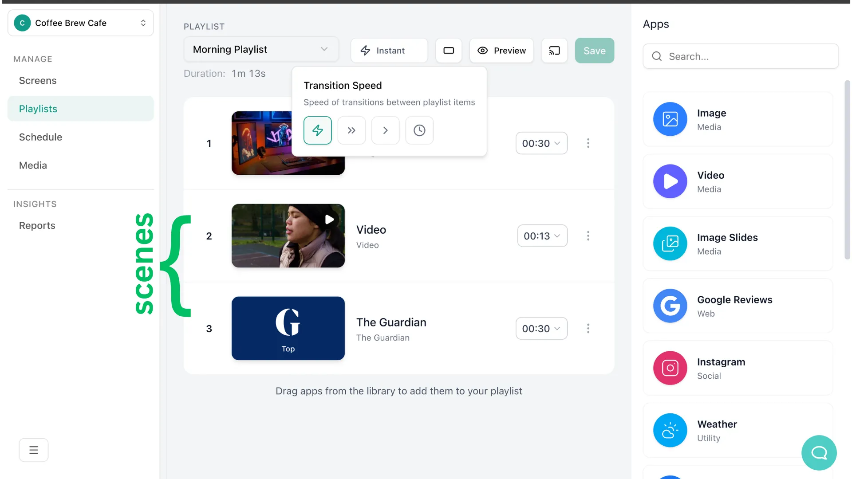Click the hamburger menu button
The height and width of the screenshot is (479, 852).
[x=34, y=450]
